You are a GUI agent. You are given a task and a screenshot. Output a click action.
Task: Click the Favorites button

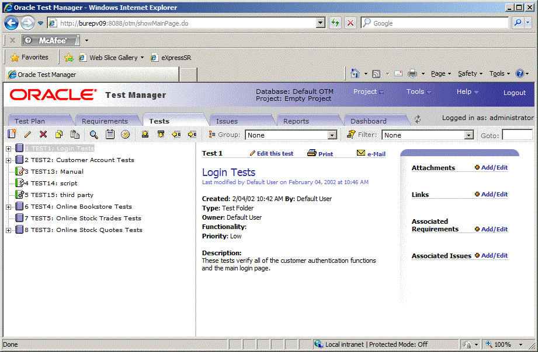click(30, 58)
